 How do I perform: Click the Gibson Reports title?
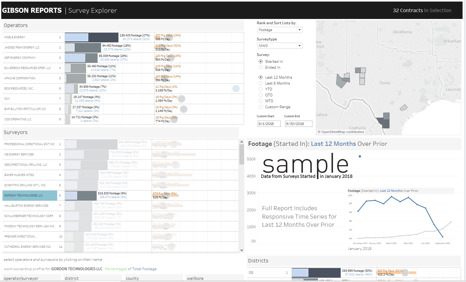[x=32, y=11]
